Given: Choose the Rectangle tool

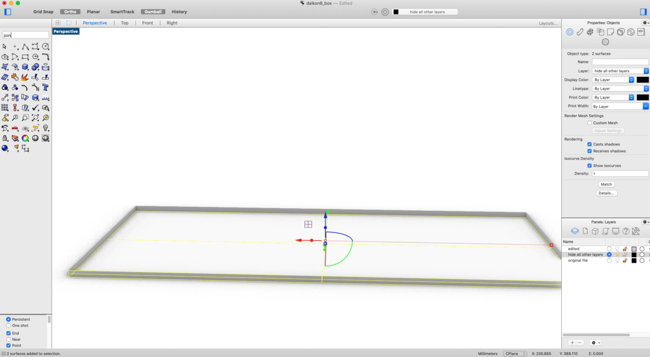Looking at the screenshot, I should point(25,57).
